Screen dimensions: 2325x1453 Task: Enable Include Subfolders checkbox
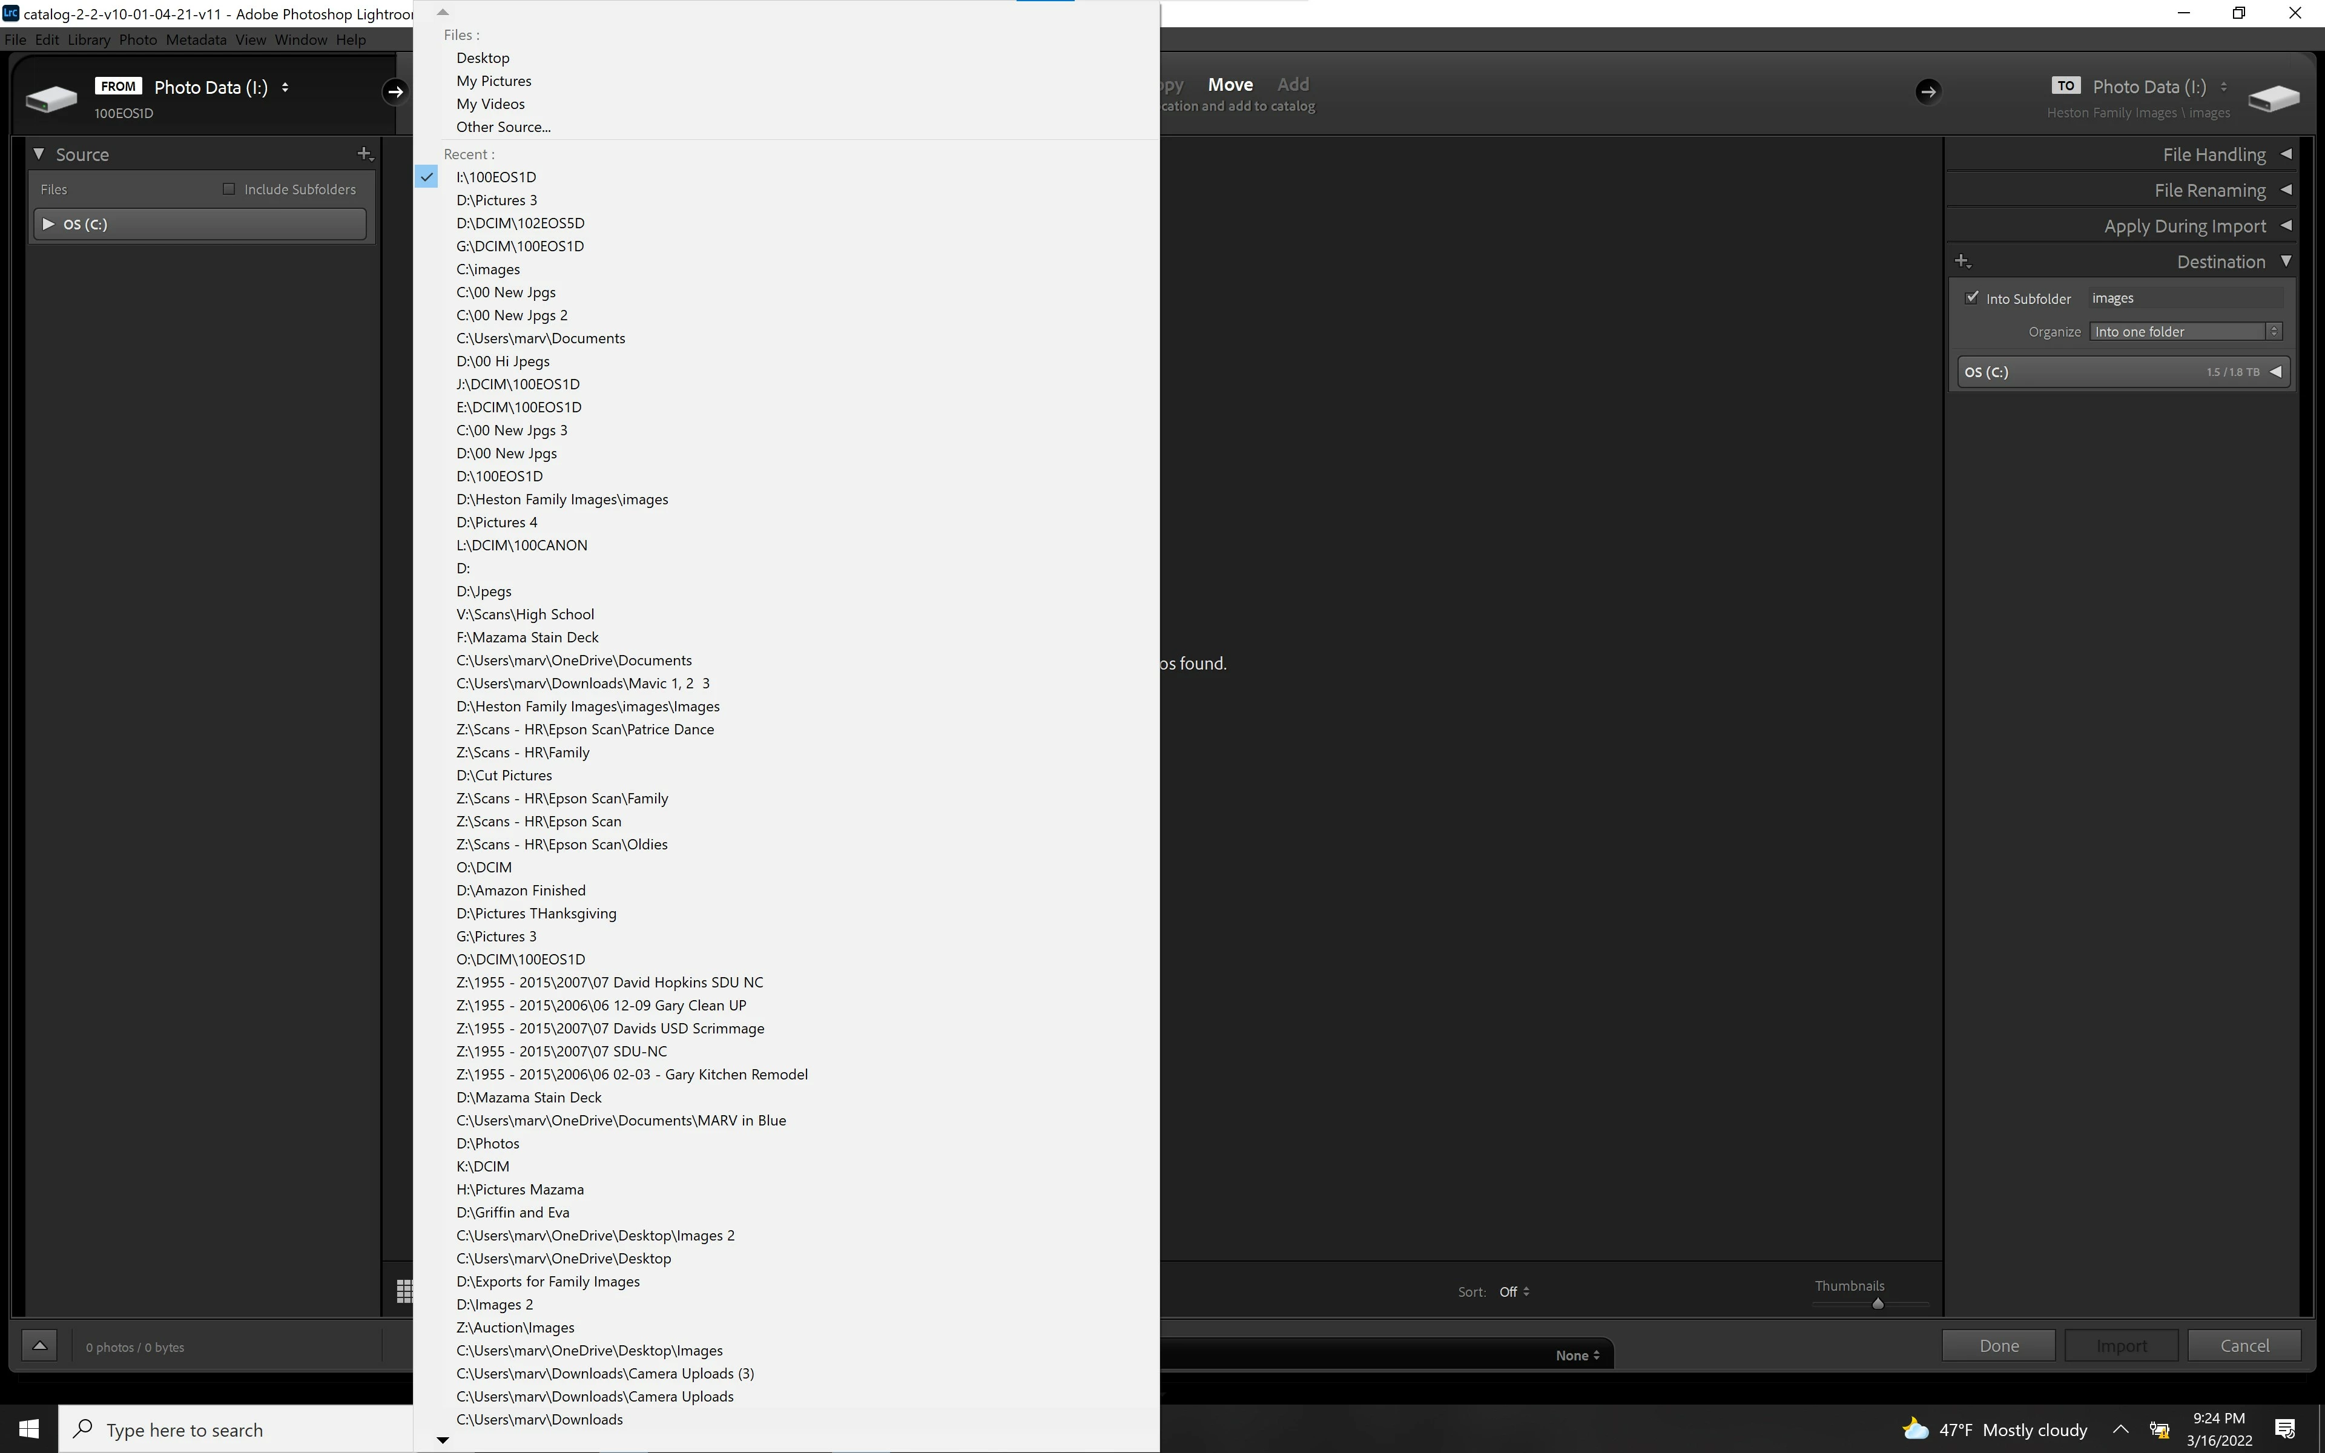(229, 189)
